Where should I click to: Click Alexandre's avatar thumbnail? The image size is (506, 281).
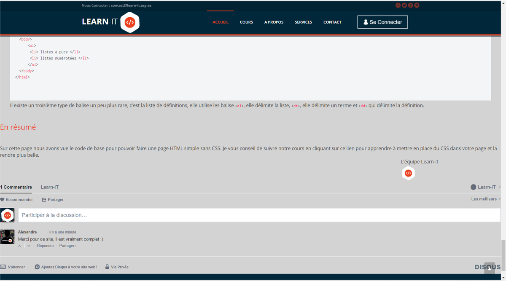[x=7, y=236]
